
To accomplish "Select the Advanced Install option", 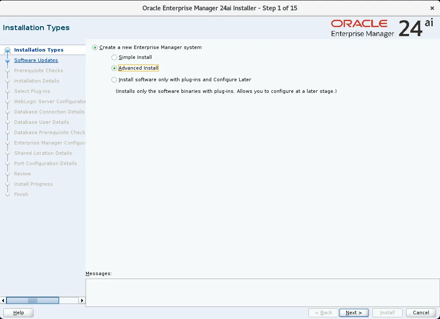I will (114, 68).
